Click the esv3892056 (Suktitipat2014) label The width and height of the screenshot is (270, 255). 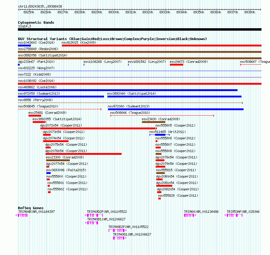pos(43,55)
